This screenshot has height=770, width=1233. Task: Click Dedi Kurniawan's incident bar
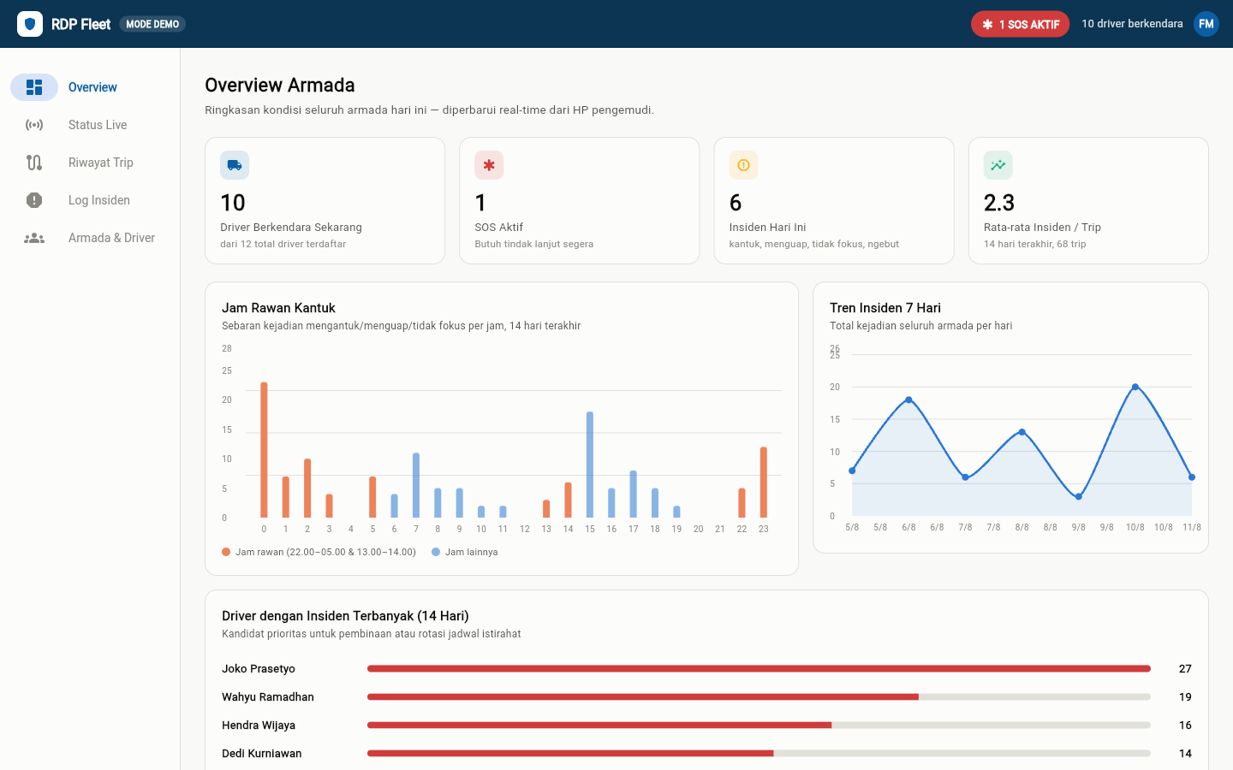(759, 753)
